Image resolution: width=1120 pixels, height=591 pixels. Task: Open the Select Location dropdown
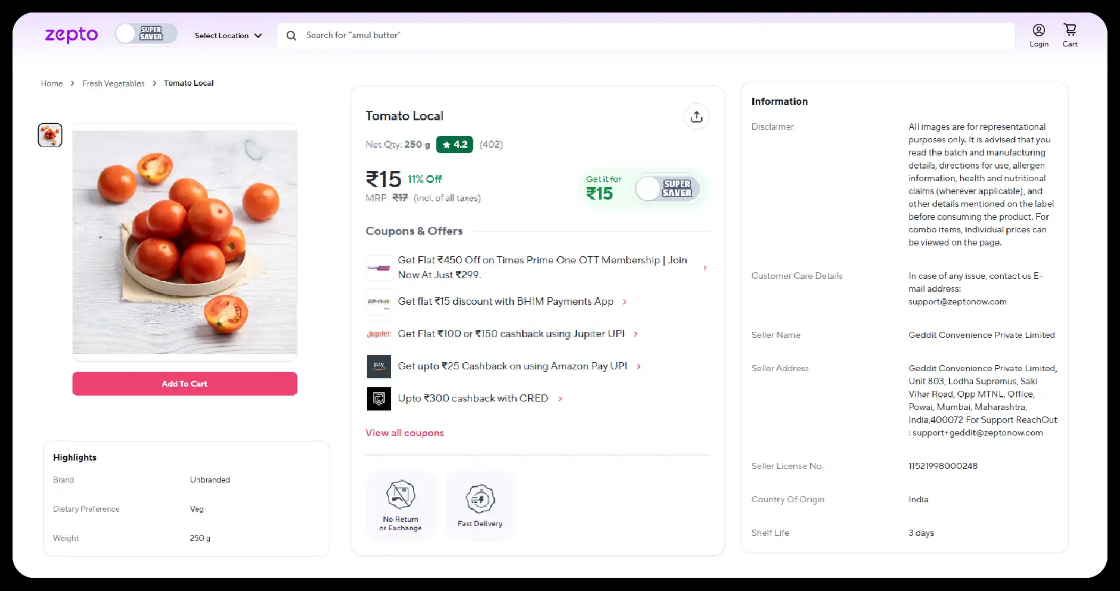228,36
